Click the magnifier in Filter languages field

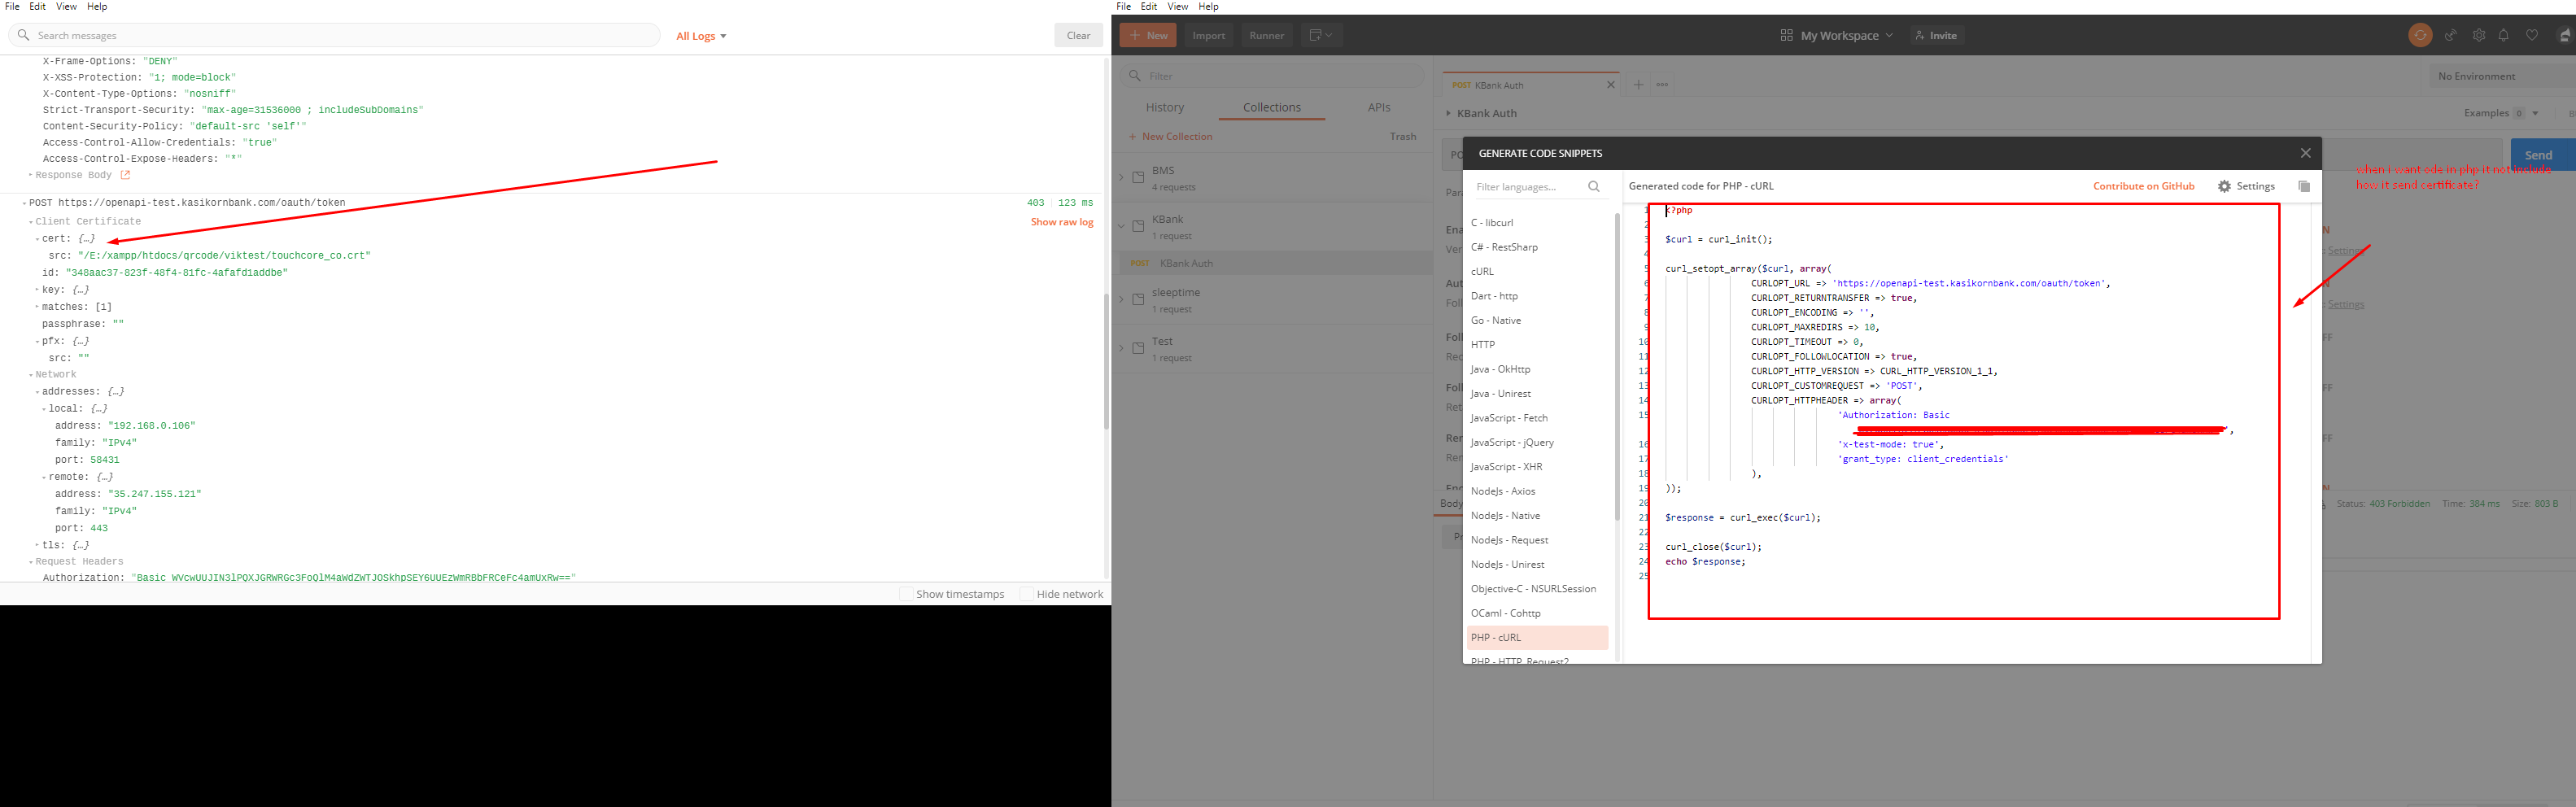click(x=1594, y=186)
